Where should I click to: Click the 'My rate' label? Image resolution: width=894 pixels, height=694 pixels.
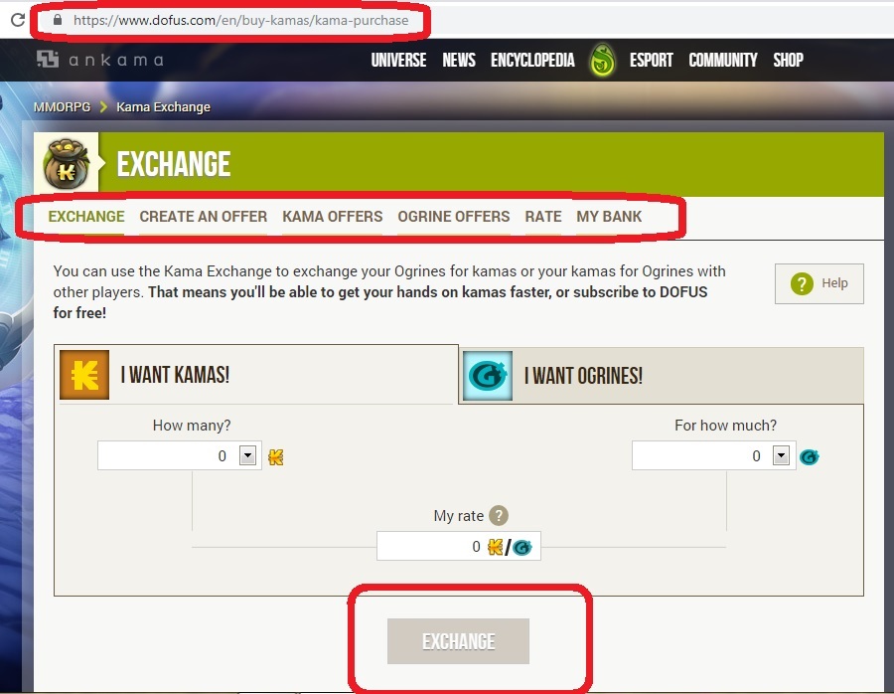pyautogui.click(x=458, y=516)
